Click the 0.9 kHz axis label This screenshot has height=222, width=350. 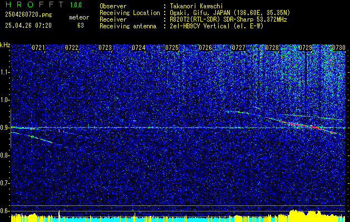coord(4,128)
